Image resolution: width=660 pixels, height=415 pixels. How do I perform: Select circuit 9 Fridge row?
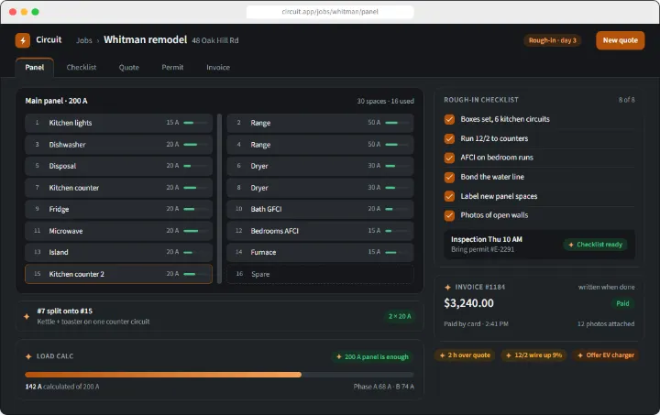(x=118, y=210)
